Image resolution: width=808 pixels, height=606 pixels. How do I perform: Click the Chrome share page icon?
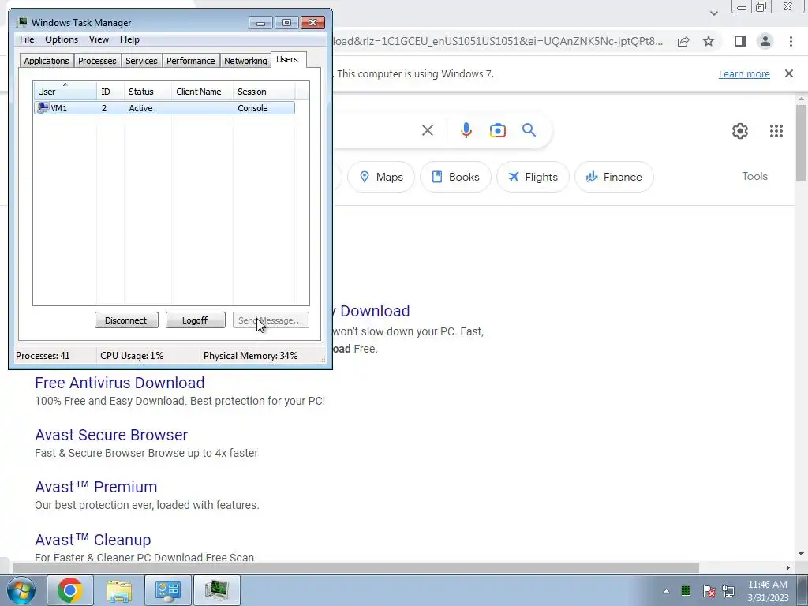(x=683, y=41)
